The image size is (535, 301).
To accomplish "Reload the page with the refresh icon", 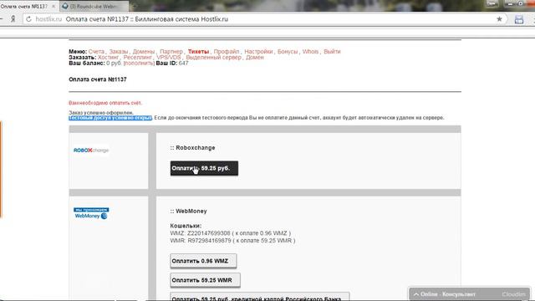I will click(x=28, y=19).
